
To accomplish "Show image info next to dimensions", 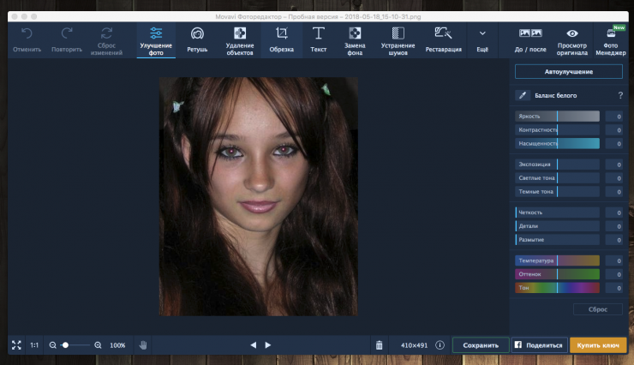I will tap(440, 345).
